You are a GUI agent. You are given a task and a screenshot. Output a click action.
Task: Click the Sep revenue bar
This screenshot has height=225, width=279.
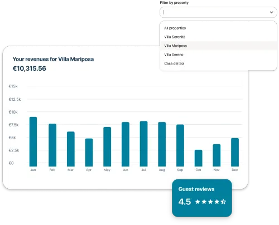pyautogui.click(x=180, y=145)
